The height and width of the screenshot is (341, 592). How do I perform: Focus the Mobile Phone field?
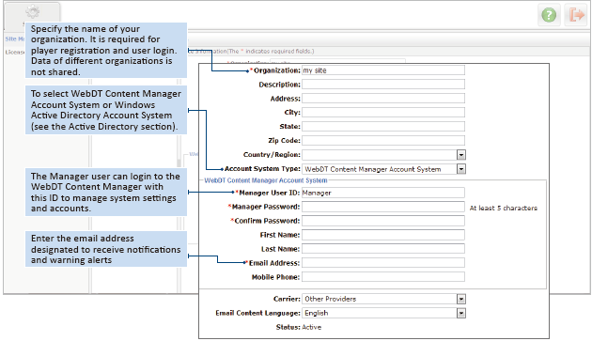coord(383,277)
